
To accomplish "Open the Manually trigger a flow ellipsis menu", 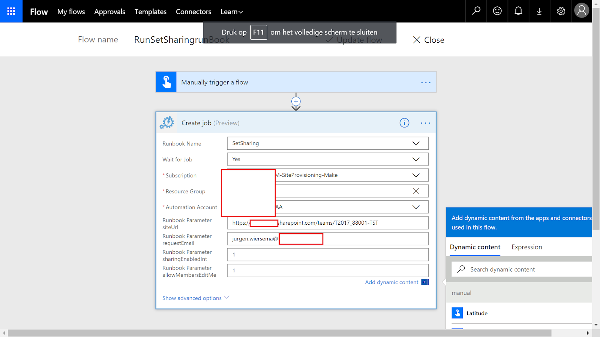I will pos(426,82).
